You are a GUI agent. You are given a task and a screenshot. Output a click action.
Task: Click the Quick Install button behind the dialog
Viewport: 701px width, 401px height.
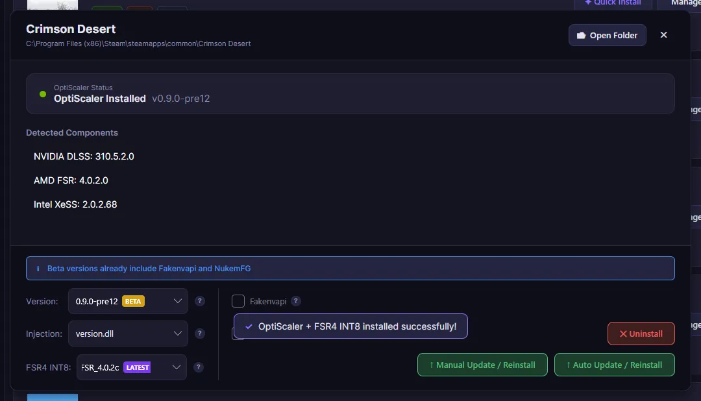tap(613, 3)
